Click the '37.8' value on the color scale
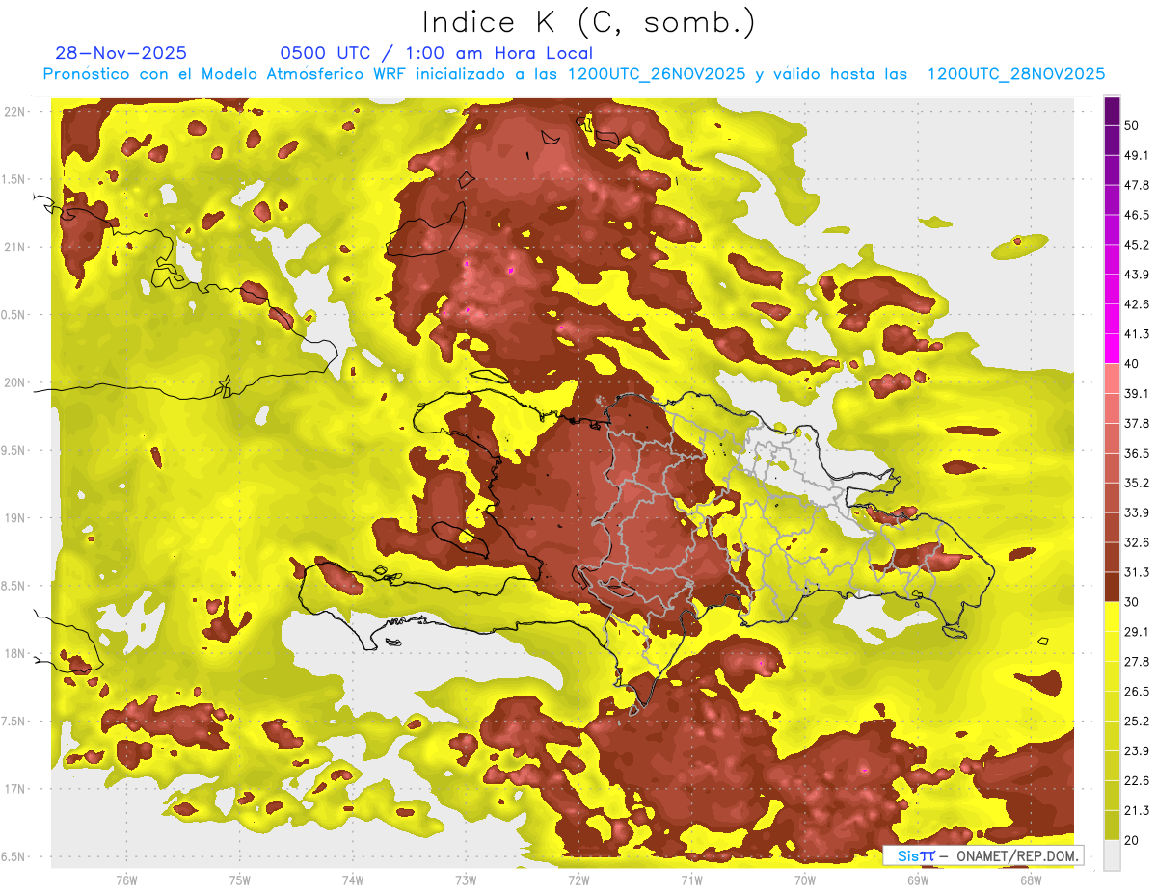 [x=1138, y=423]
